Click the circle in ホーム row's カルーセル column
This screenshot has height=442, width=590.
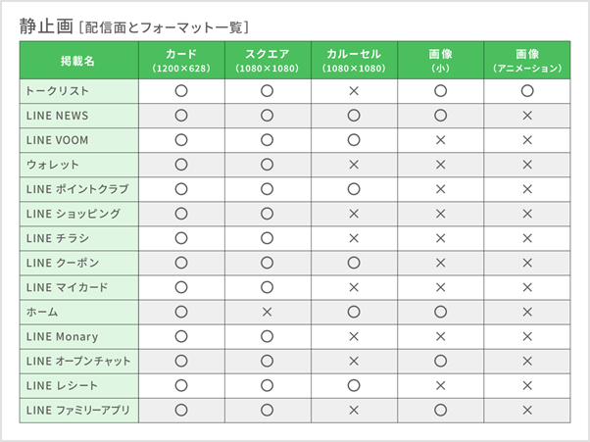[x=354, y=312]
